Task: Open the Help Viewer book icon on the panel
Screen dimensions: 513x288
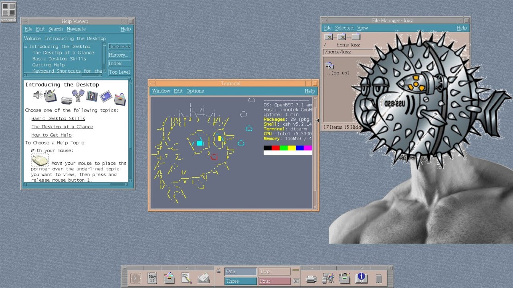Action: 361,278
